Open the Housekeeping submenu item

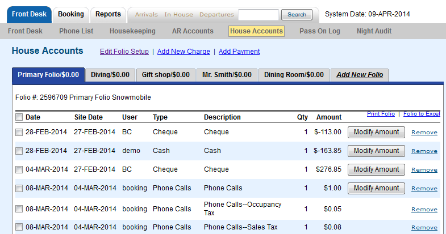(132, 31)
